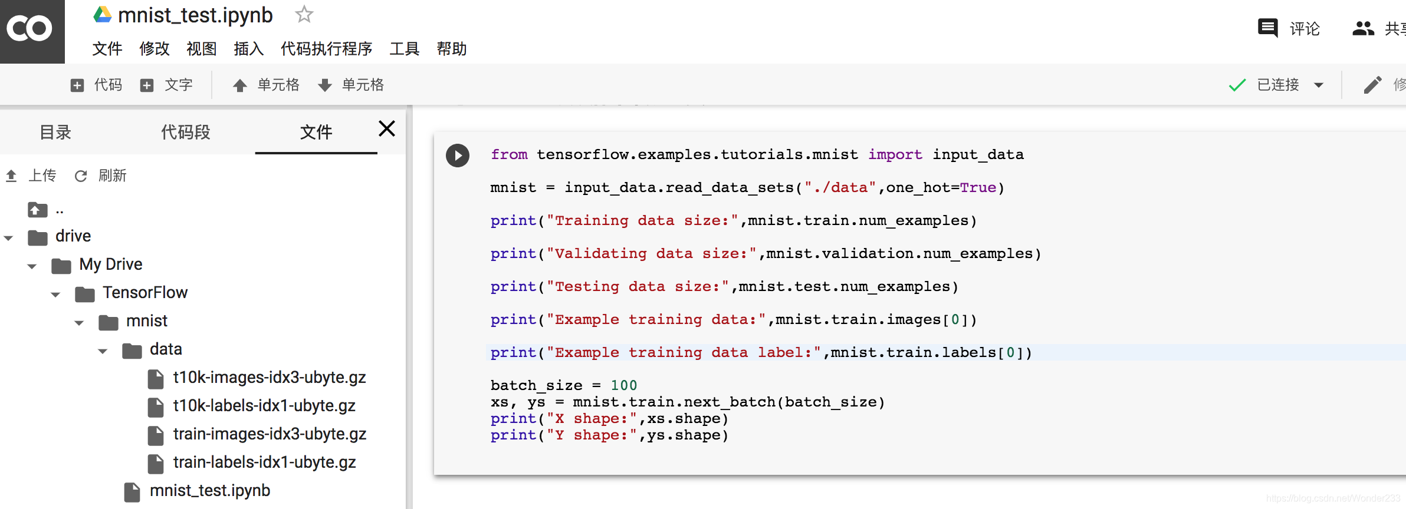Open the 已连接 connection dropdown arrow
The width and height of the screenshot is (1406, 509).
pos(1319,85)
